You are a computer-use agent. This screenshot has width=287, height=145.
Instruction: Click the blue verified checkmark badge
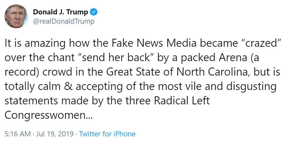tap(94, 12)
